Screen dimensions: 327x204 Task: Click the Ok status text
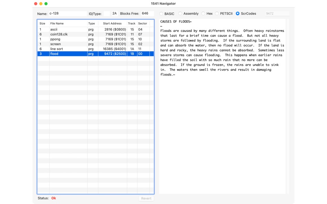point(54,198)
